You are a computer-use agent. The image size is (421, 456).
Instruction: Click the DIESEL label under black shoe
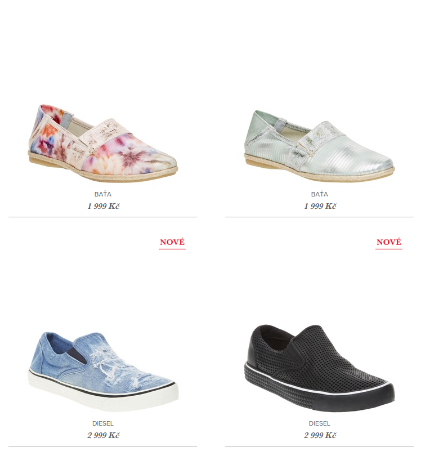coord(320,423)
